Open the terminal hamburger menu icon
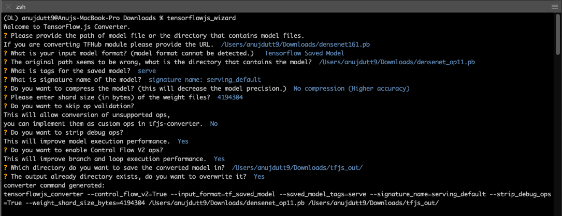The image size is (562, 216). pos(554,7)
